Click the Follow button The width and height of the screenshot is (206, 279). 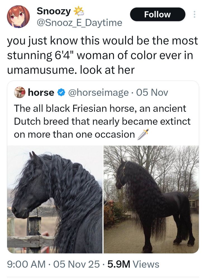click(x=158, y=15)
